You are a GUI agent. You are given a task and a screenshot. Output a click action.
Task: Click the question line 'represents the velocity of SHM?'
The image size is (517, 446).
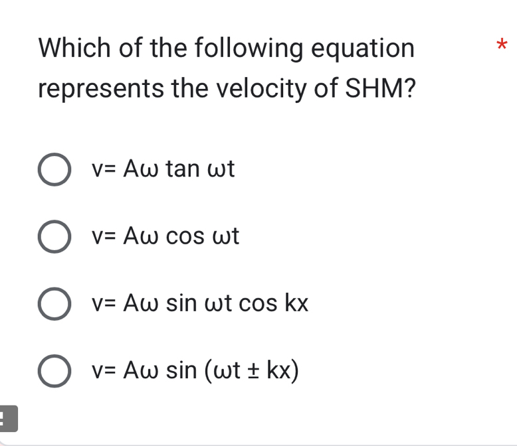(x=227, y=88)
